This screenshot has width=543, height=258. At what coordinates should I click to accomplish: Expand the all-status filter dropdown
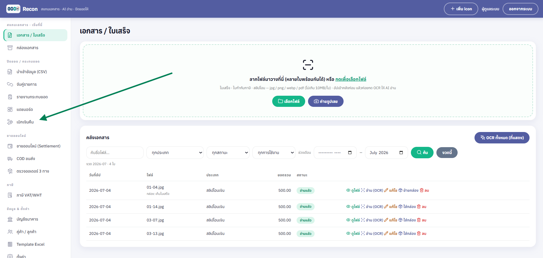pyautogui.click(x=228, y=153)
